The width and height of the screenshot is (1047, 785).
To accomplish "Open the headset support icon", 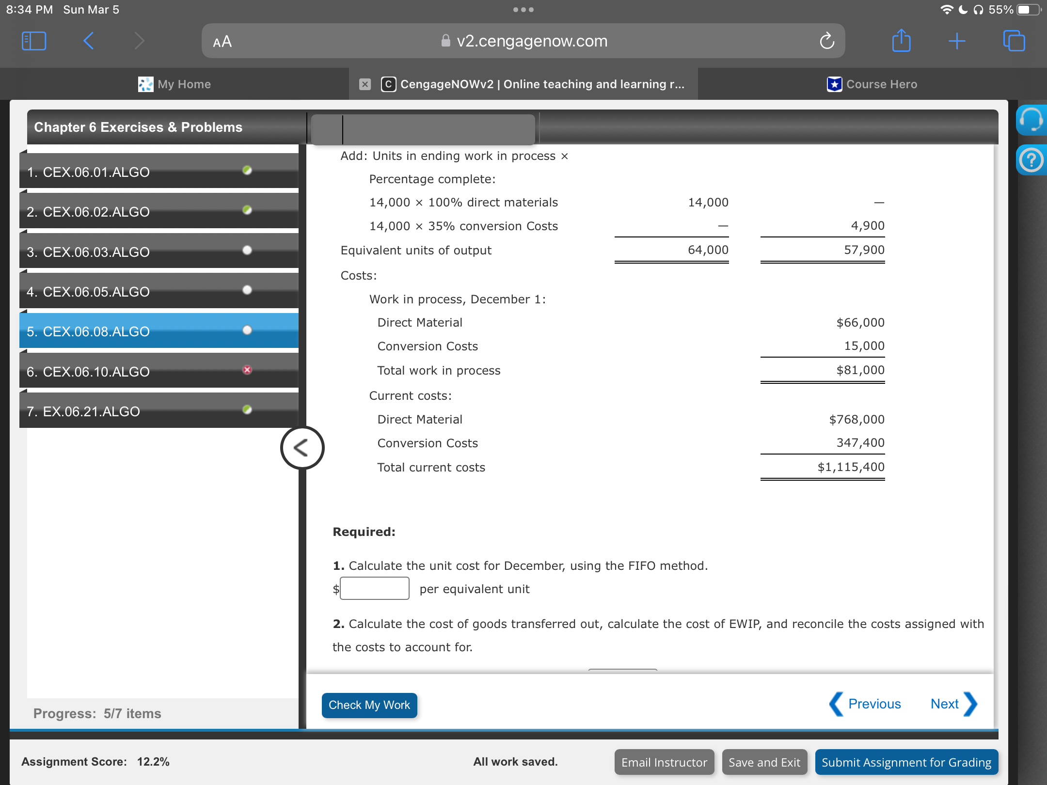I will click(x=1031, y=120).
